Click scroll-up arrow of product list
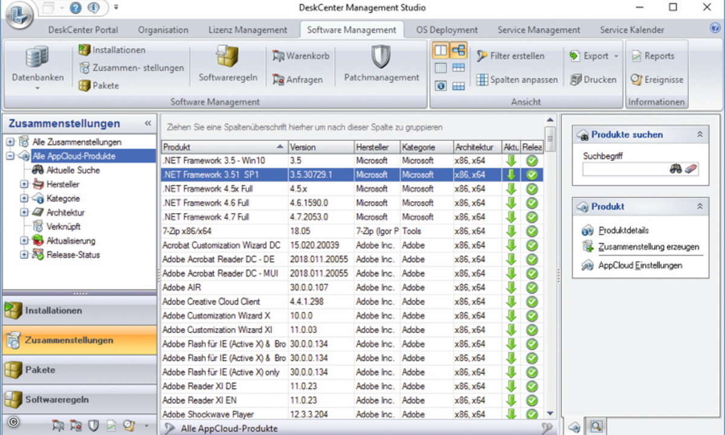The image size is (725, 435). 549,119
